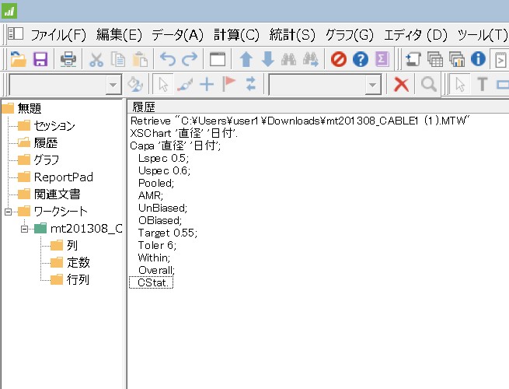The width and height of the screenshot is (509, 389).
Task: Open the last dialog window icon
Action: click(x=218, y=59)
